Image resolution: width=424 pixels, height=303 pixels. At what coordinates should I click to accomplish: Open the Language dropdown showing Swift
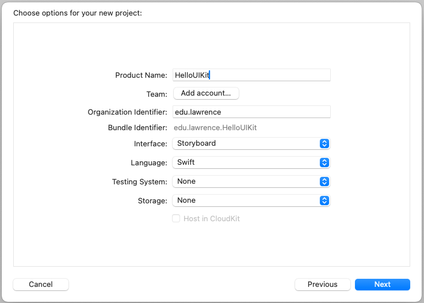[251, 162]
